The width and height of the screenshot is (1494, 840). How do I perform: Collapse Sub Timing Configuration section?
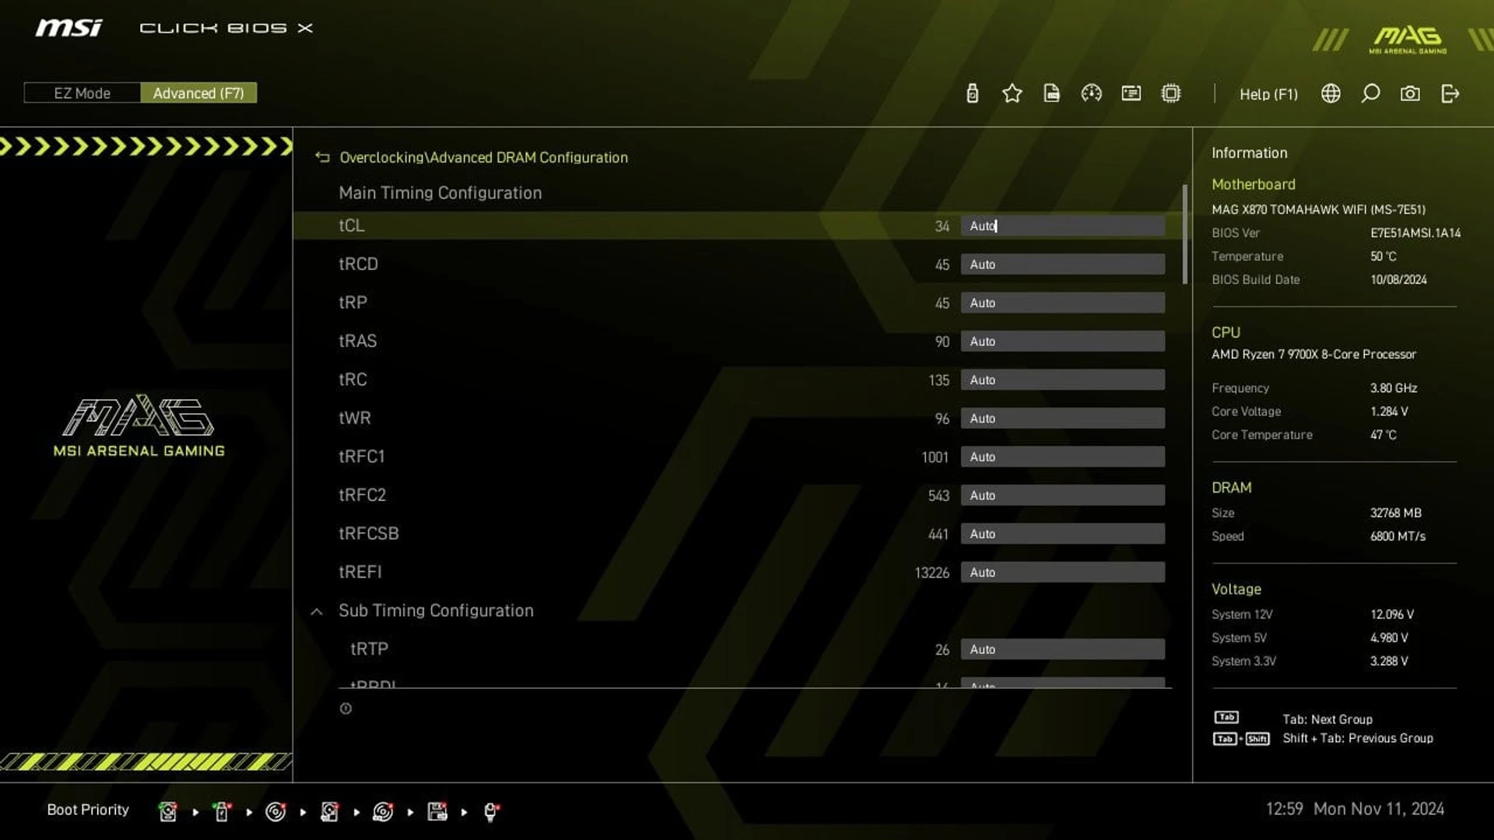point(317,611)
